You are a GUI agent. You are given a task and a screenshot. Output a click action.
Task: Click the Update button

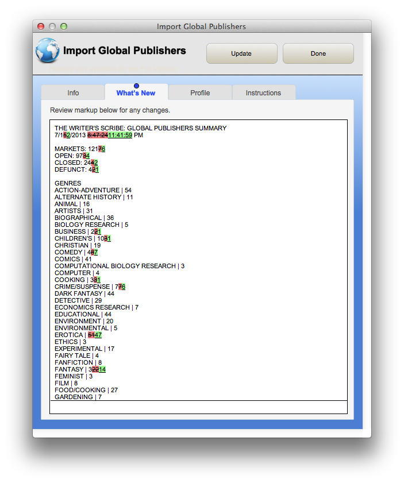[x=241, y=53]
